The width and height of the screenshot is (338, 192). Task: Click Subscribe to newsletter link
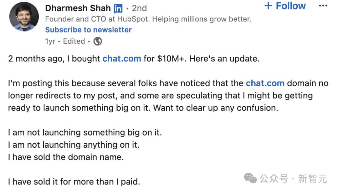tap(88, 30)
